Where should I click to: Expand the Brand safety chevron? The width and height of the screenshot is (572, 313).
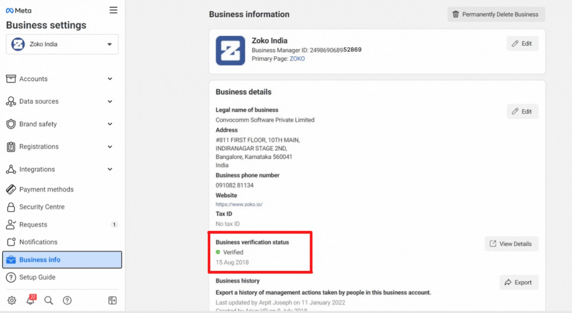coord(110,124)
